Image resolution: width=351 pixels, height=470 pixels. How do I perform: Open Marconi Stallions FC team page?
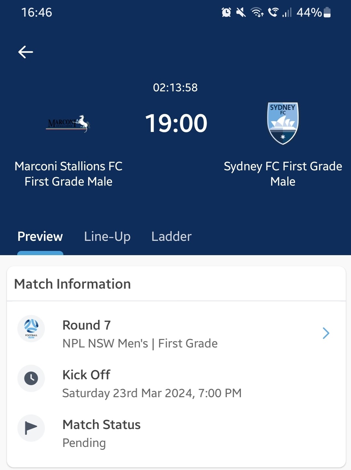pos(69,174)
